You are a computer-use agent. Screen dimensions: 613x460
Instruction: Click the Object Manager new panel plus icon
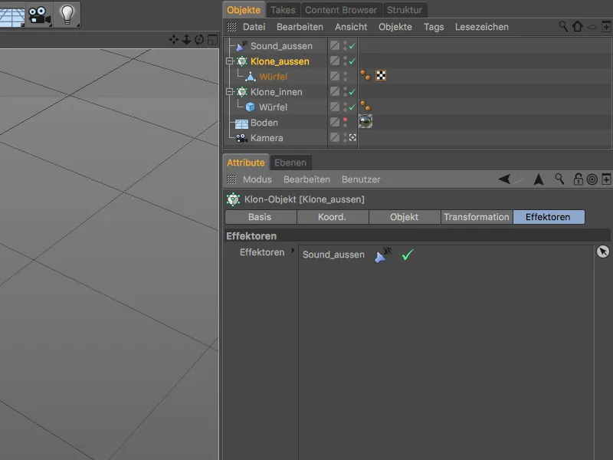(606, 27)
